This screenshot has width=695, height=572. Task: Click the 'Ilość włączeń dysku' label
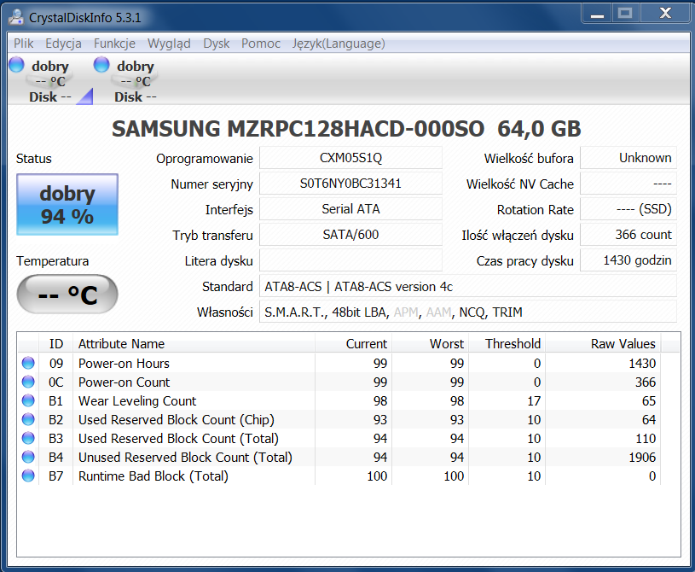tap(518, 235)
